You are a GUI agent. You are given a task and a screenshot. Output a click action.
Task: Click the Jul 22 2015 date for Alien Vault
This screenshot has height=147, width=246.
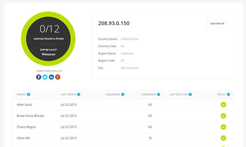click(69, 105)
